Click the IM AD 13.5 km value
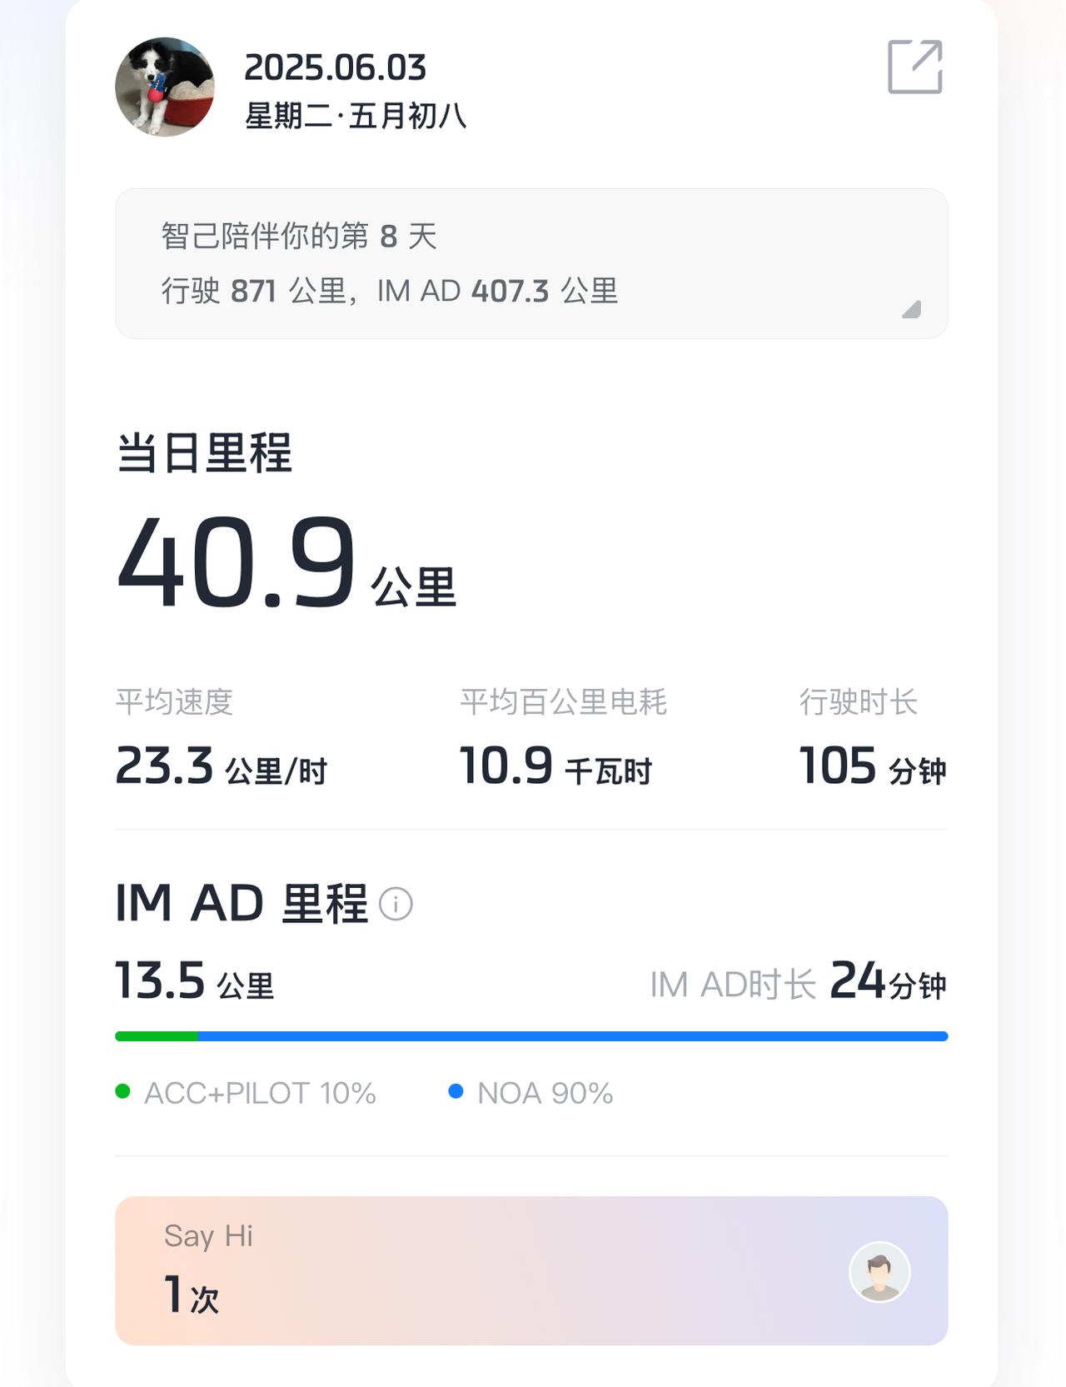Screen dimensions: 1066x1387 coord(194,980)
